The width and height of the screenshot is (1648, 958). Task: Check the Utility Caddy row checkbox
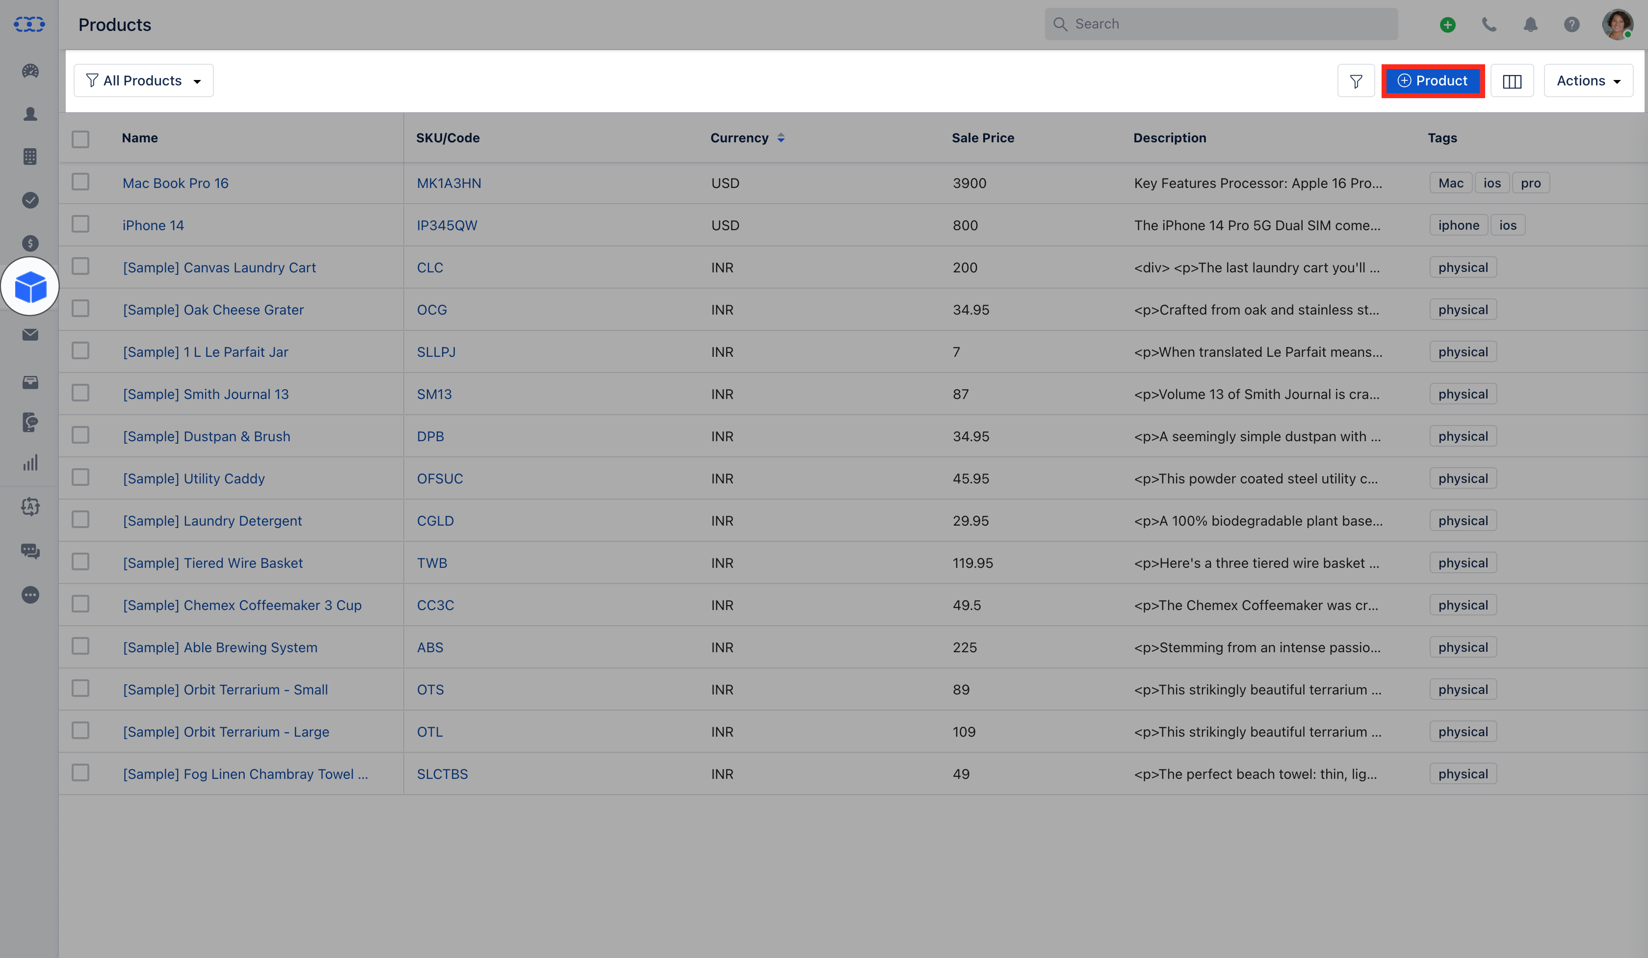[80, 477]
